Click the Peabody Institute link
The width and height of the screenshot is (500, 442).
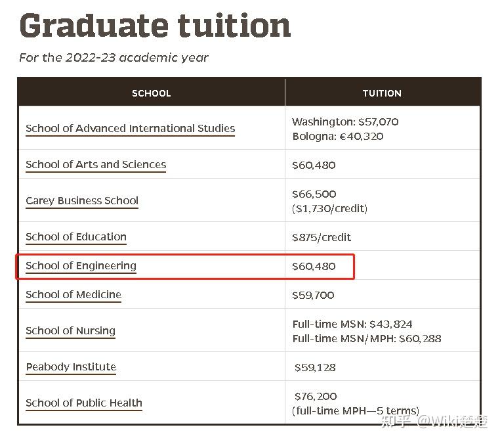pyautogui.click(x=71, y=367)
